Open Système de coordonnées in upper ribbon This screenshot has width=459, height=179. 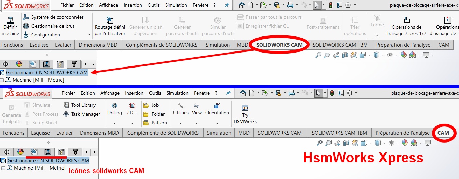53,17
